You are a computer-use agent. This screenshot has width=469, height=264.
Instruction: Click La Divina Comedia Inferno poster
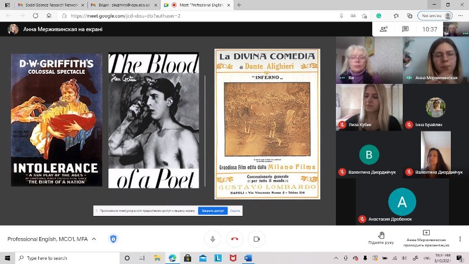tap(267, 124)
